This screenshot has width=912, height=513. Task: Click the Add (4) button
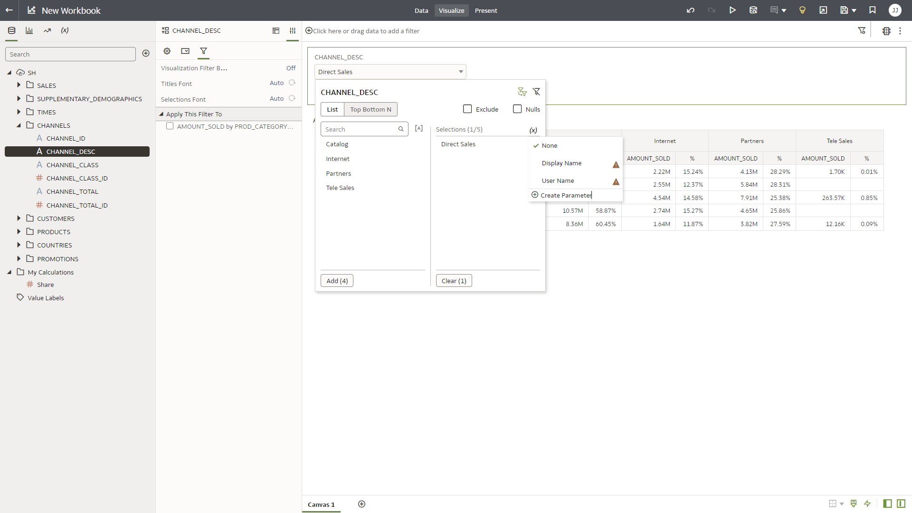(x=337, y=281)
